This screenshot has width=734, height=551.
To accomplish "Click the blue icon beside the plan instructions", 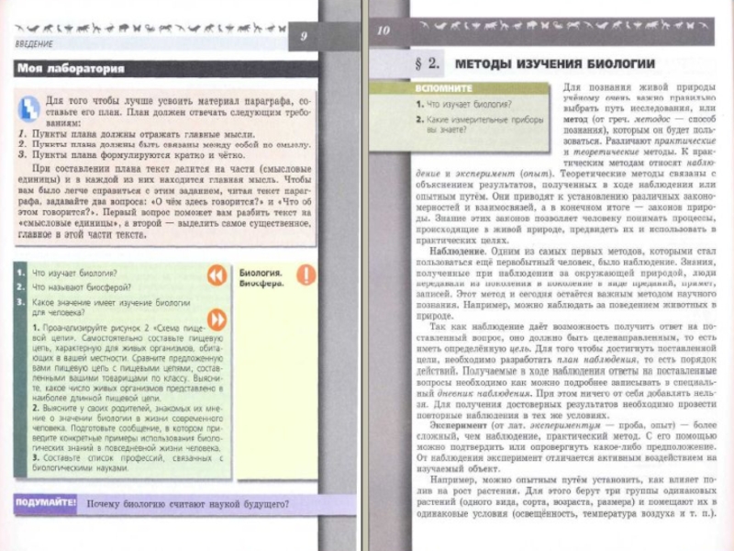I will [x=29, y=108].
